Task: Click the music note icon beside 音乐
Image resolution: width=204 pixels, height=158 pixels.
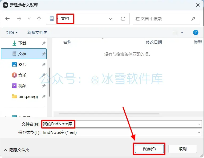Action: pyautogui.click(x=14, y=75)
